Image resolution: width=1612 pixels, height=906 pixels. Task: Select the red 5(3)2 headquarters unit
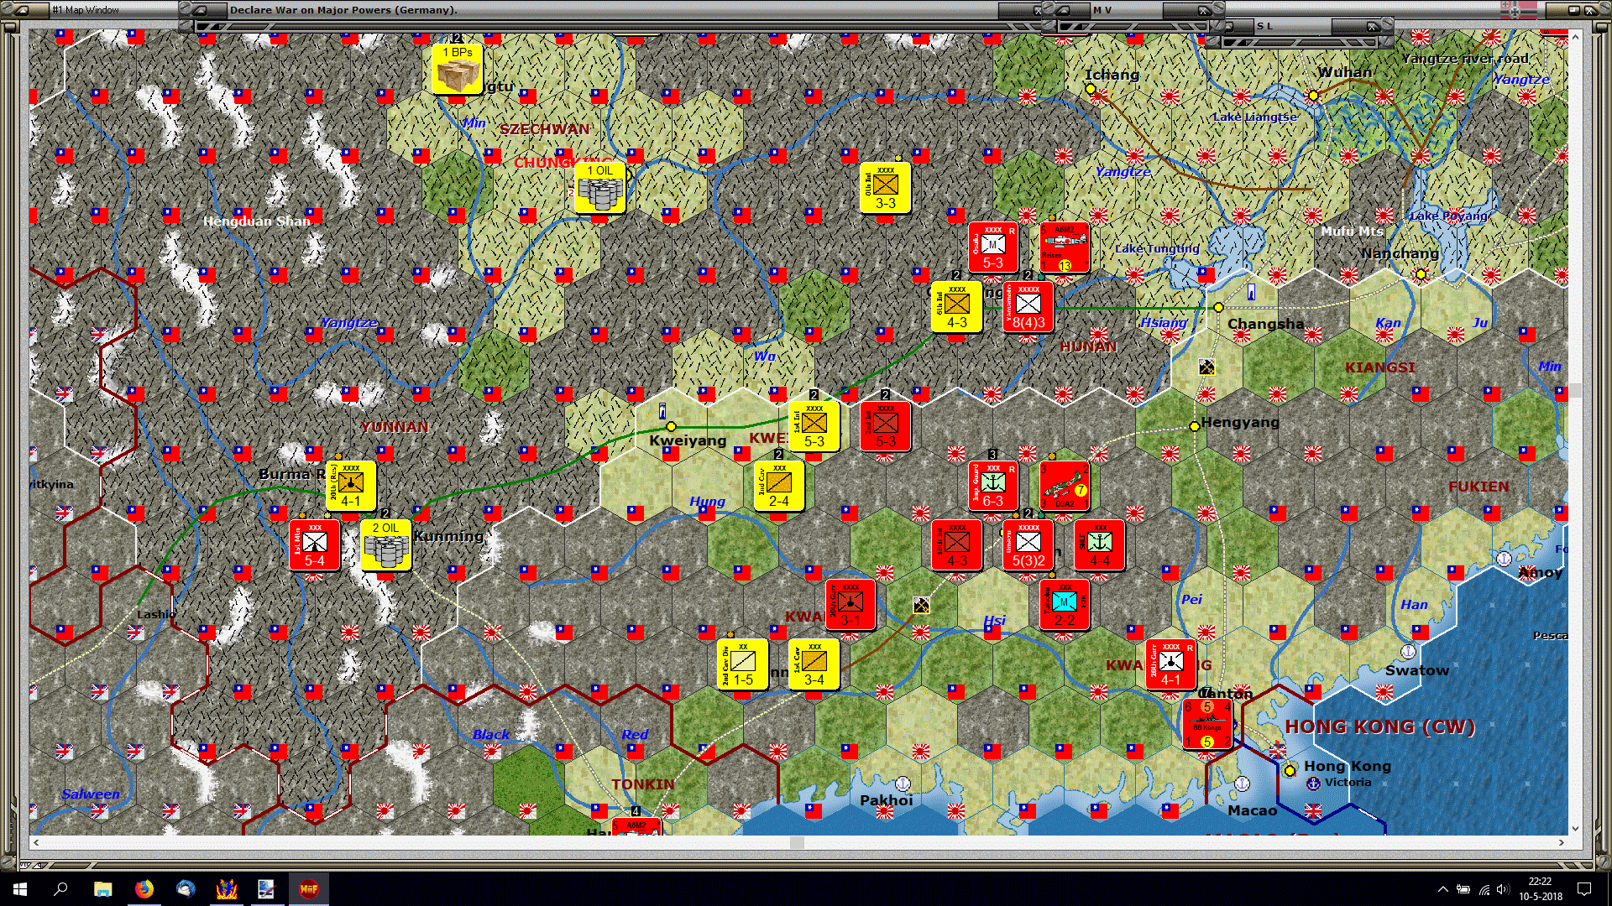tap(1028, 545)
